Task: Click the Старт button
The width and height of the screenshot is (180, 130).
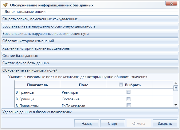Action: coord(113,123)
